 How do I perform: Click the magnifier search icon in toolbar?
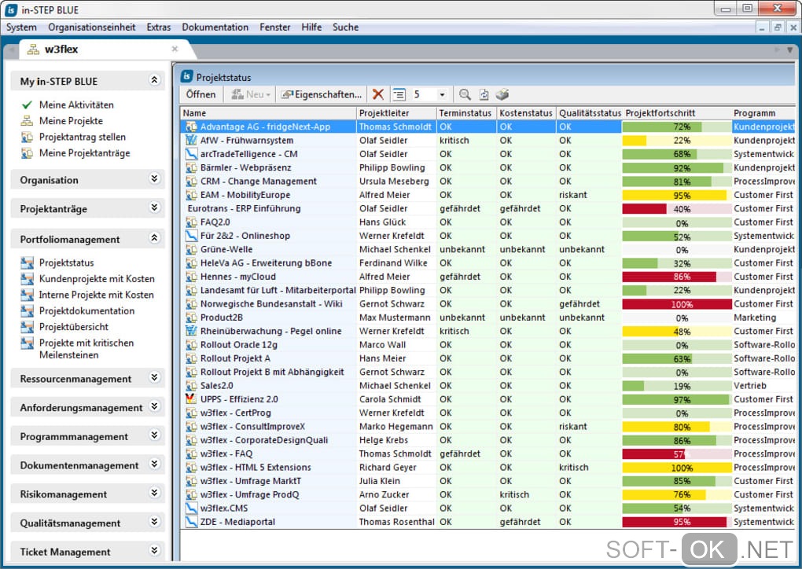[x=465, y=94]
